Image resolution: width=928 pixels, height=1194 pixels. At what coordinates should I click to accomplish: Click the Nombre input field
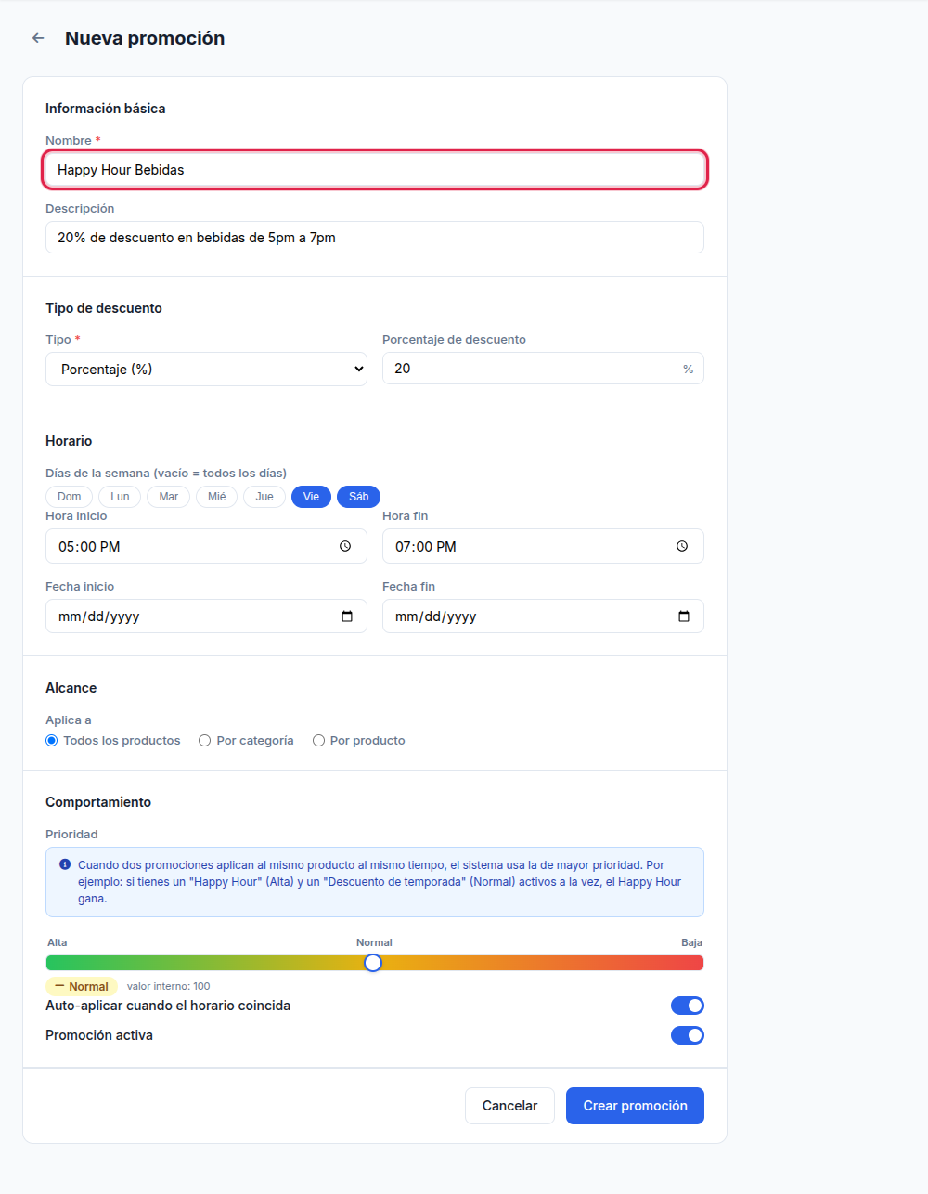[375, 170]
